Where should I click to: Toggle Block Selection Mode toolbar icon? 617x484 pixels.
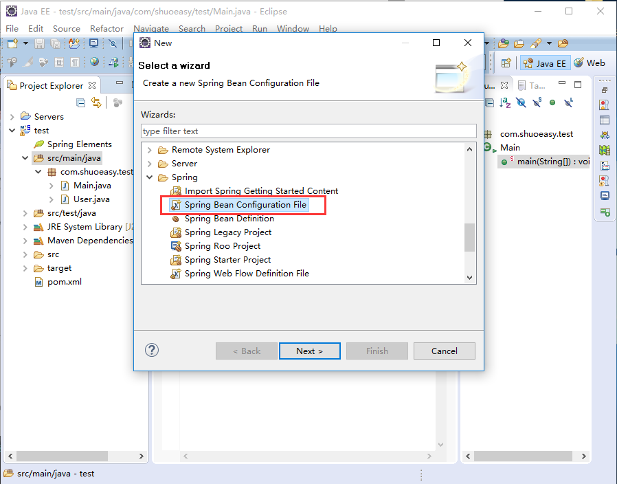59,63
